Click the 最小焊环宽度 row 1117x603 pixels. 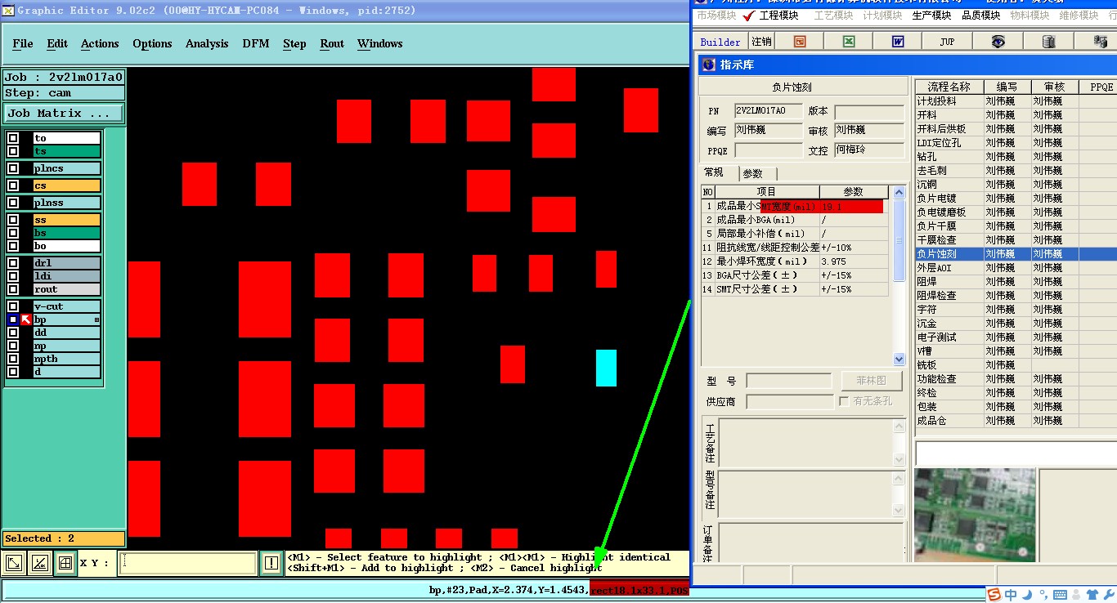(794, 261)
